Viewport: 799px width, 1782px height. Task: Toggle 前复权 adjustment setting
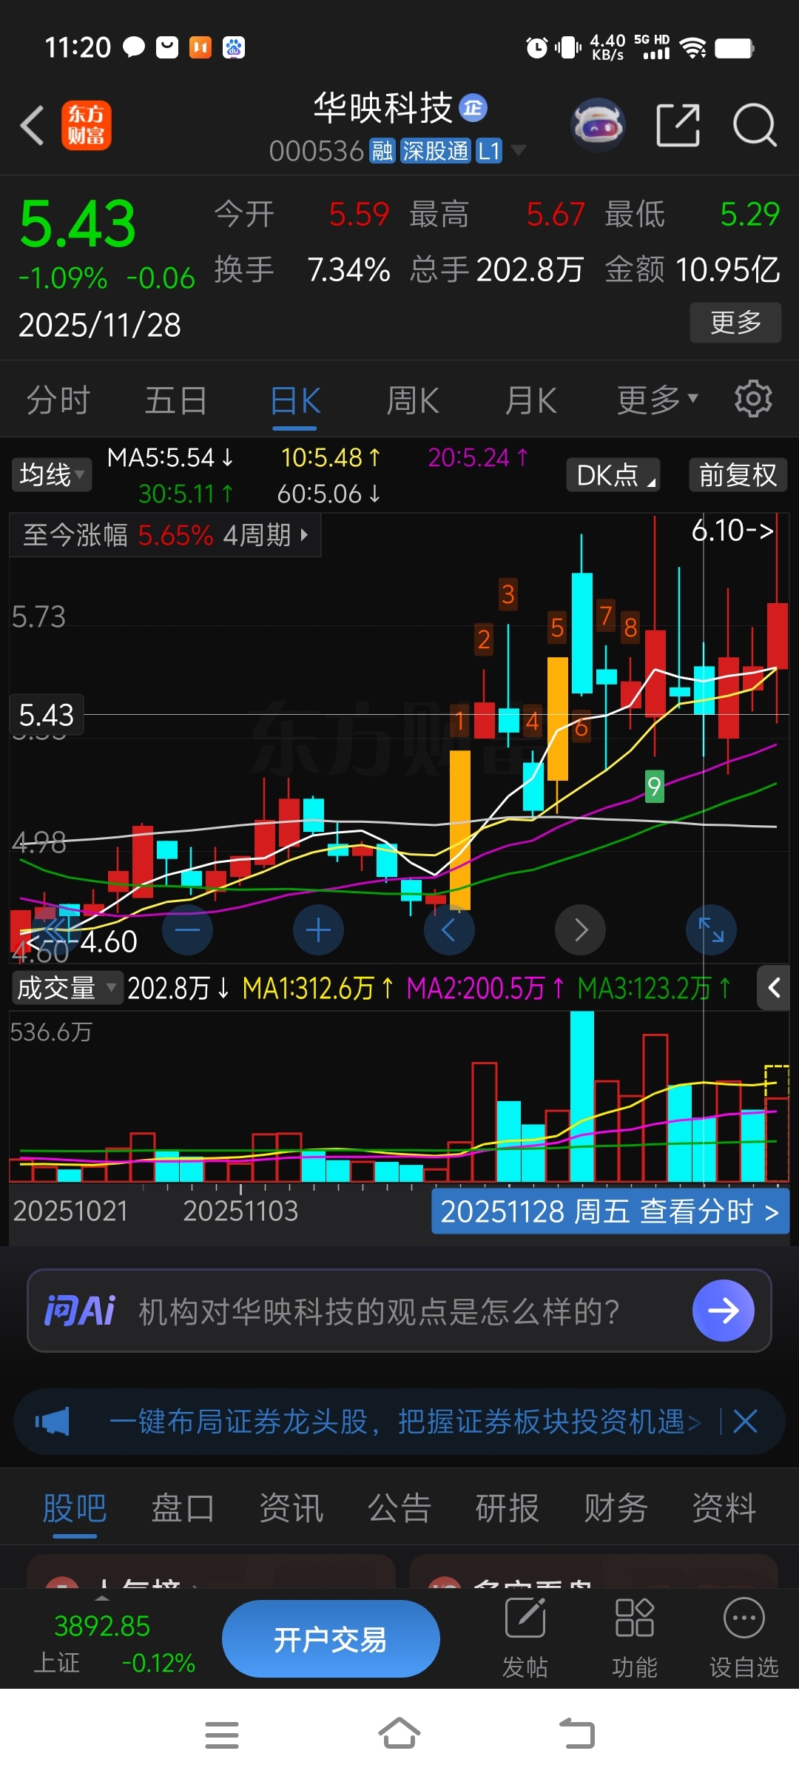[738, 474]
